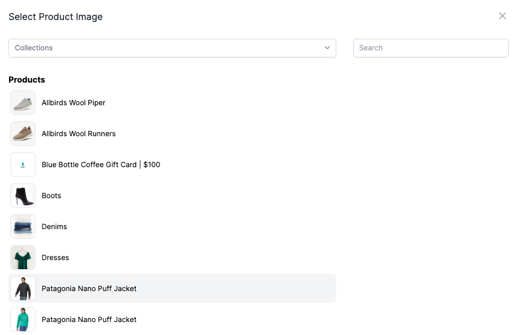Choose the Dresses product name
The width and height of the screenshot is (519, 335).
pos(56,258)
